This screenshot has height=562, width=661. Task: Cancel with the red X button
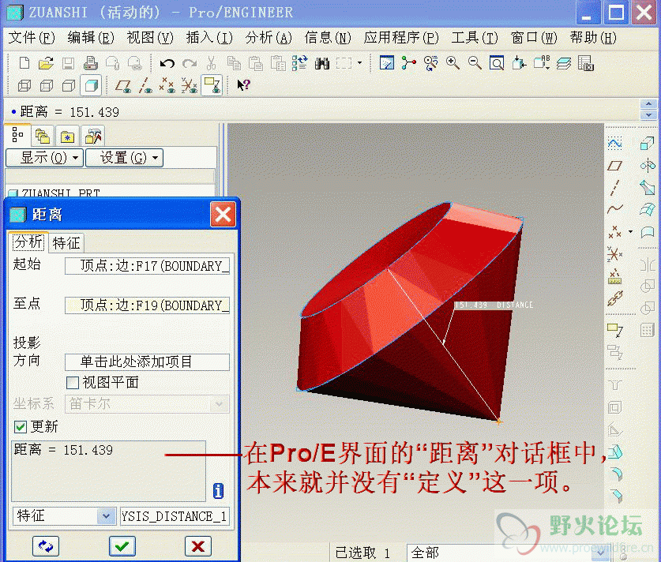coord(197,546)
